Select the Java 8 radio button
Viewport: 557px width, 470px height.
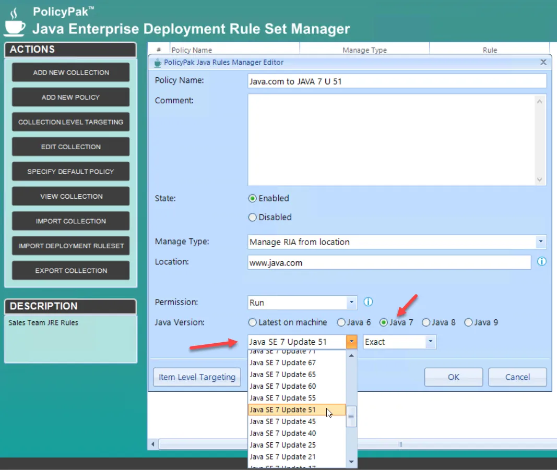426,322
